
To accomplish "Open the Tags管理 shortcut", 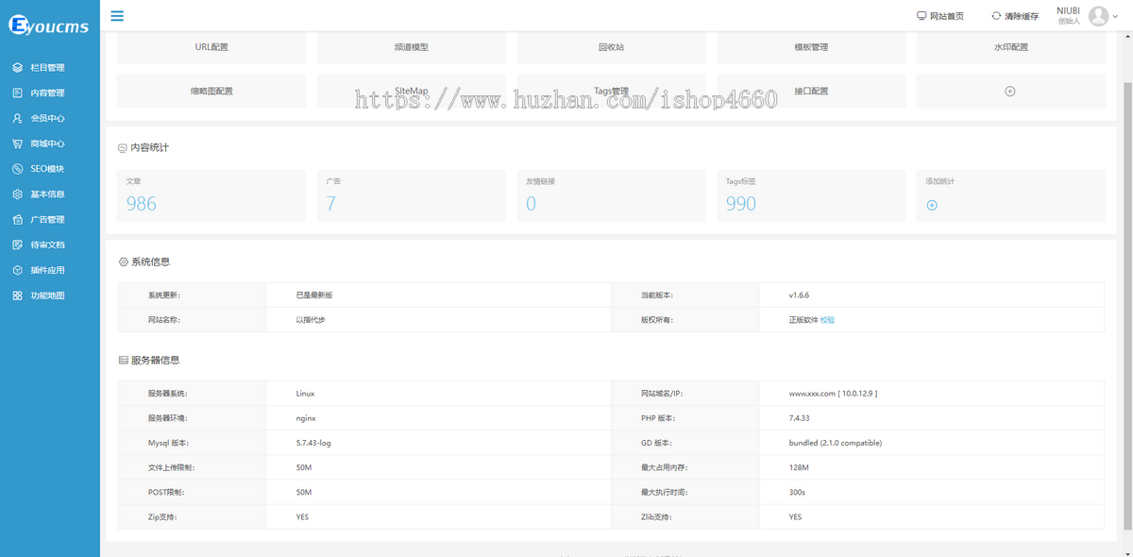I will [612, 92].
